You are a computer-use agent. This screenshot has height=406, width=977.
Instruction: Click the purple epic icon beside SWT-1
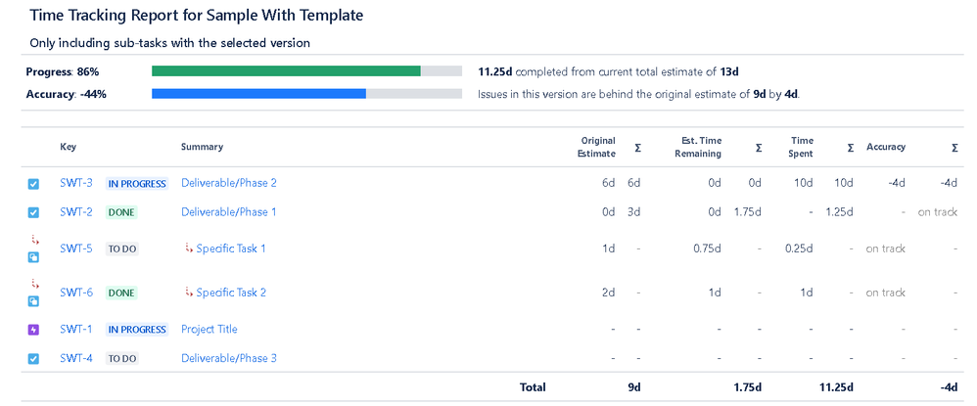[33, 330]
